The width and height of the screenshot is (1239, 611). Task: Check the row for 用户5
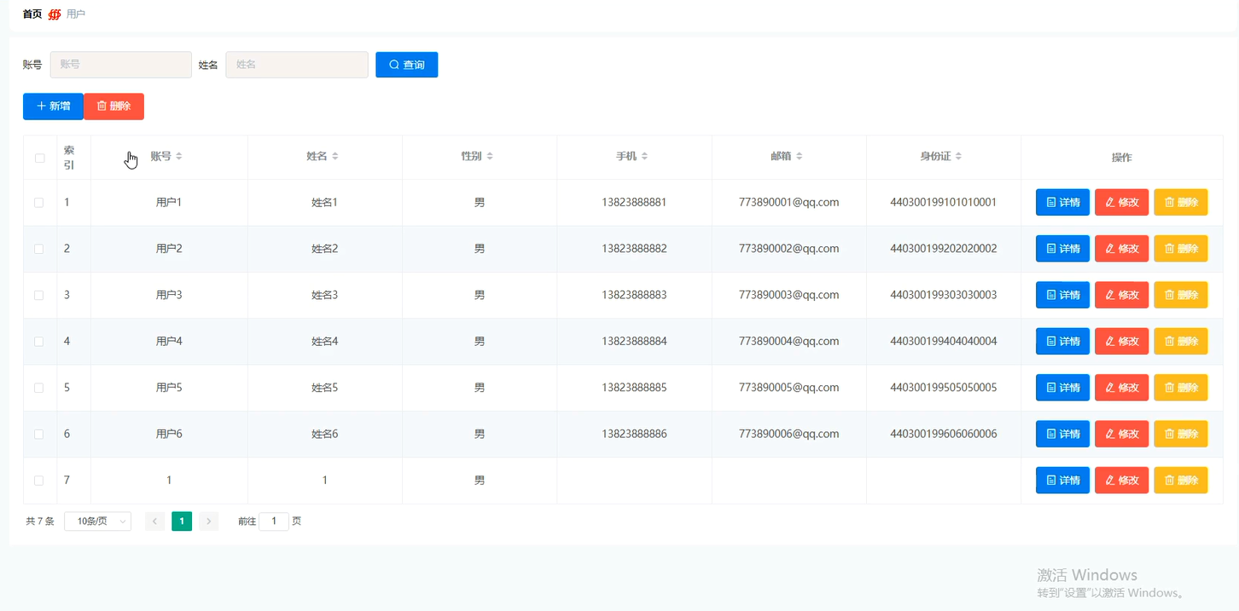[39, 388]
